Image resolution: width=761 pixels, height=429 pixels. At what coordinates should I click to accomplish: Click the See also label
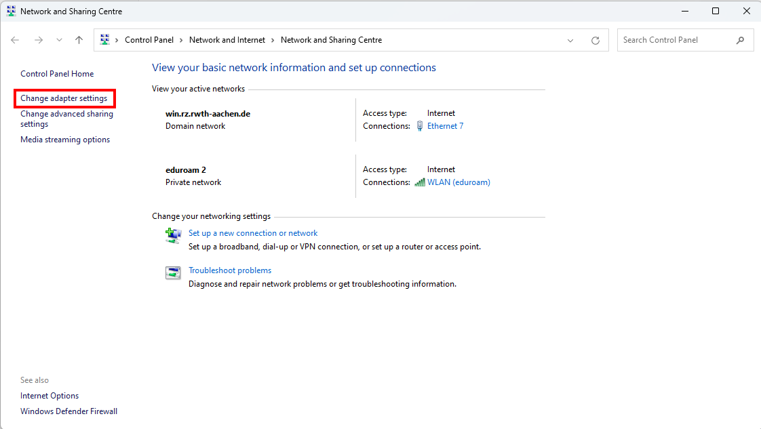[35, 380]
